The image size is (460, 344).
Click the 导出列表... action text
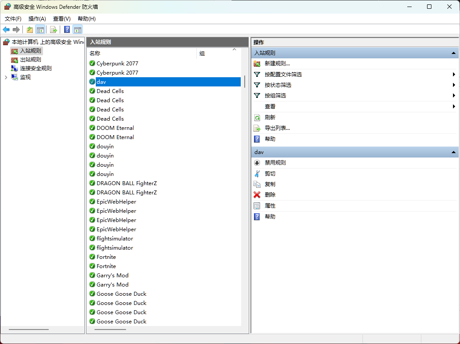point(277,128)
